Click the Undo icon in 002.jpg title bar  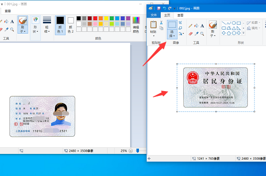(x=164, y=8)
